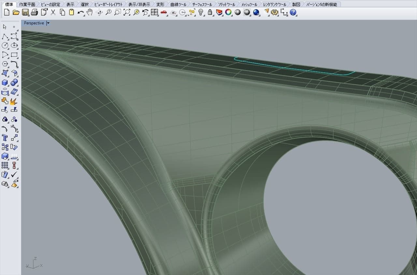
Task: Open the Layers icon in the toolbar
Action: point(219,12)
